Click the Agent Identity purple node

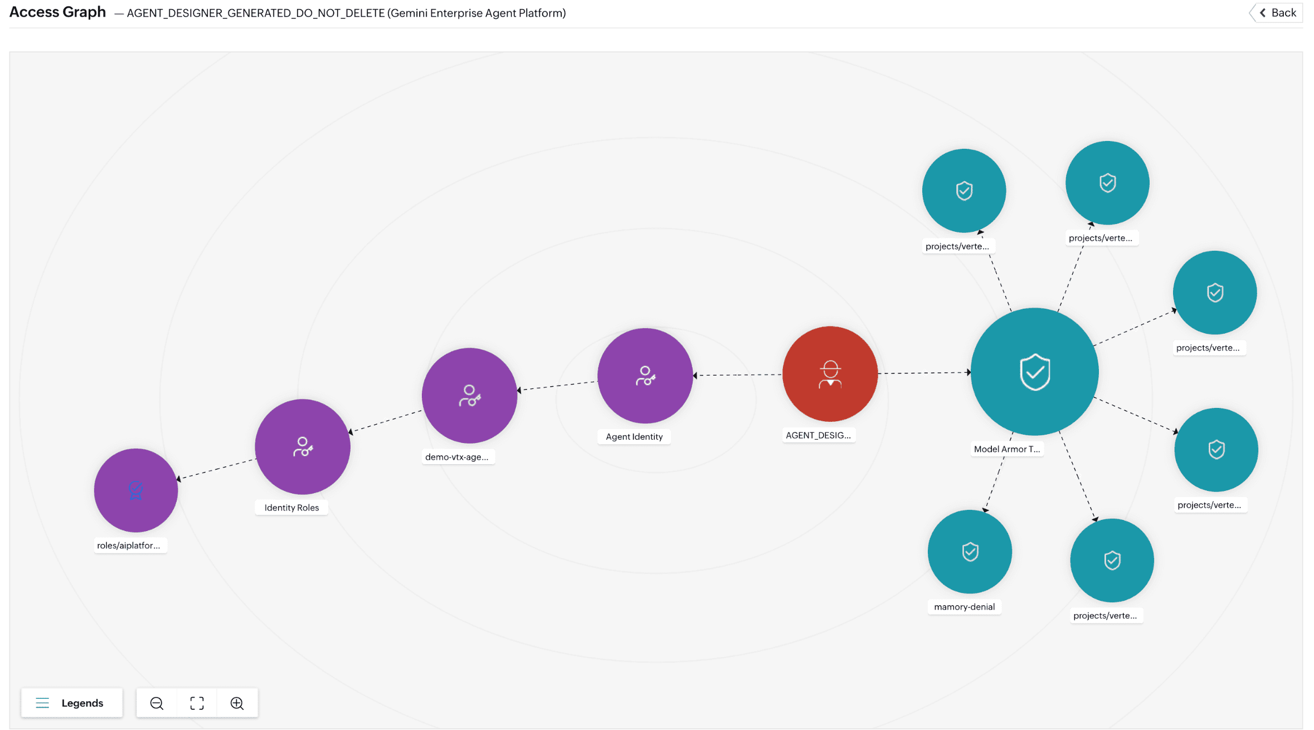point(645,376)
